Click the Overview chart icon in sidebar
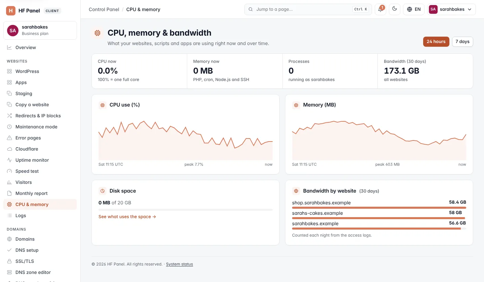 point(9,47)
